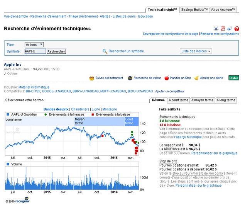Open Alertes link
This screenshot has height=206, width=245.
coord(105,17)
